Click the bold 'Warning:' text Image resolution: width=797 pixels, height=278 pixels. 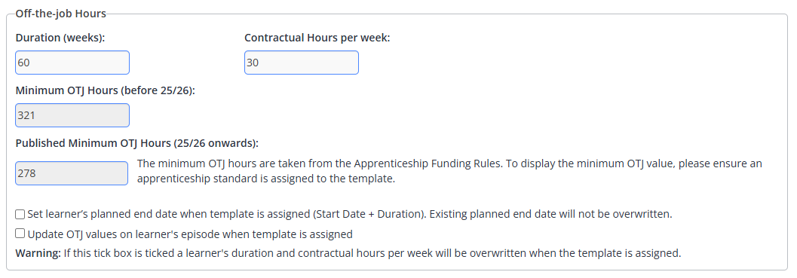pos(38,253)
